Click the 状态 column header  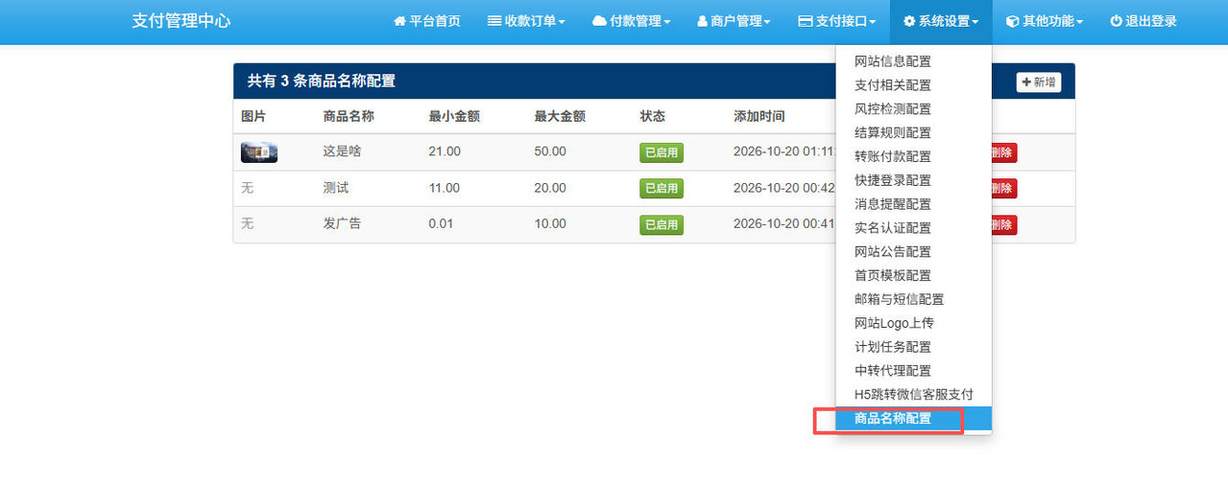[653, 116]
